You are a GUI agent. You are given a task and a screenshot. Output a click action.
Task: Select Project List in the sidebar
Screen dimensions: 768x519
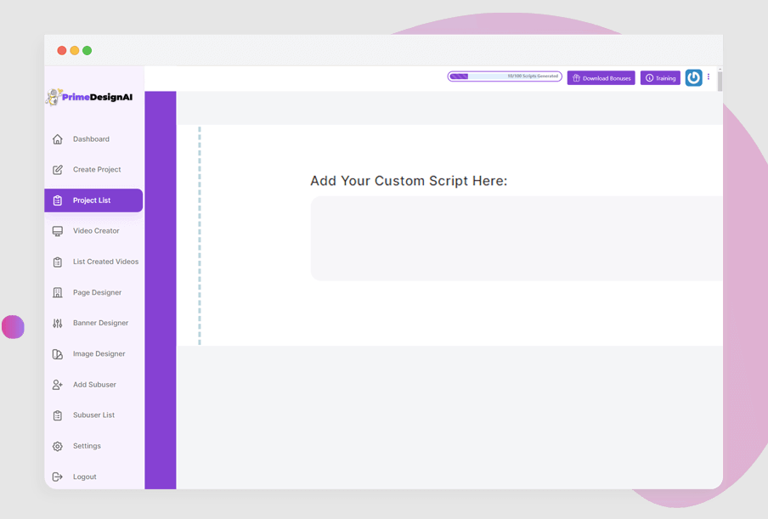93,200
